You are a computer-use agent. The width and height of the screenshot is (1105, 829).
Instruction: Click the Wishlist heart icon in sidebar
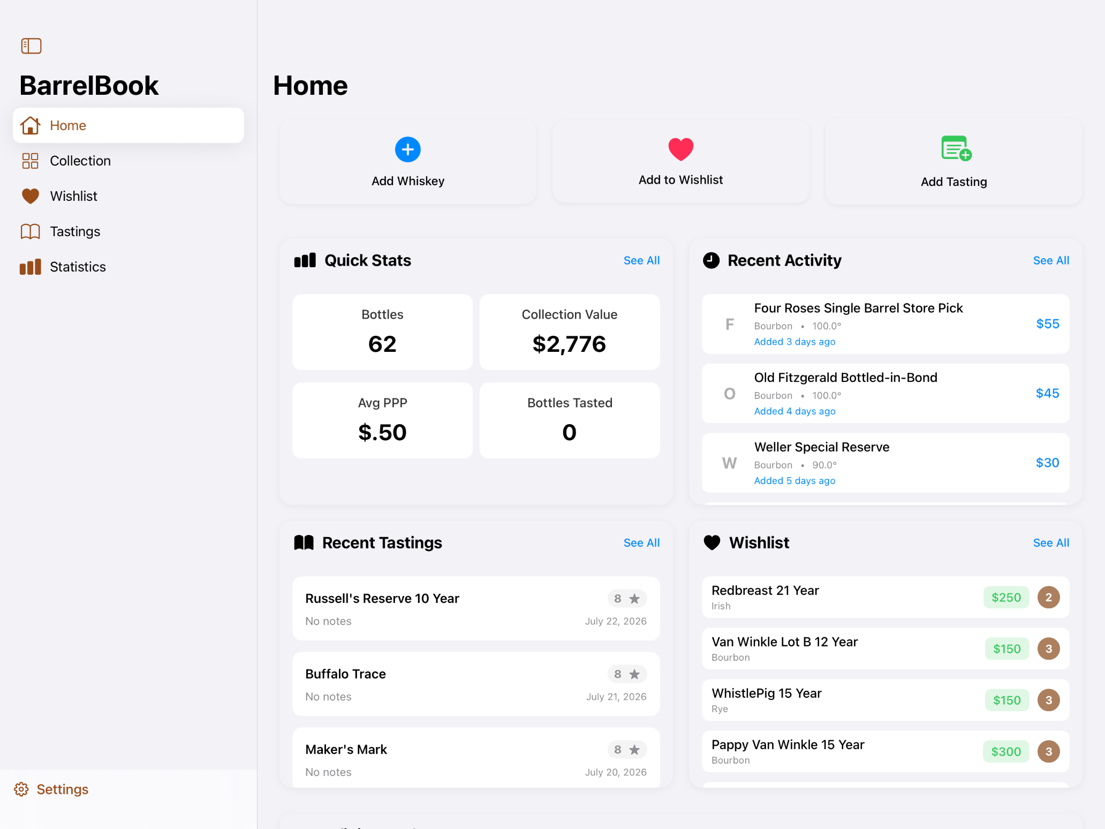[x=31, y=196]
